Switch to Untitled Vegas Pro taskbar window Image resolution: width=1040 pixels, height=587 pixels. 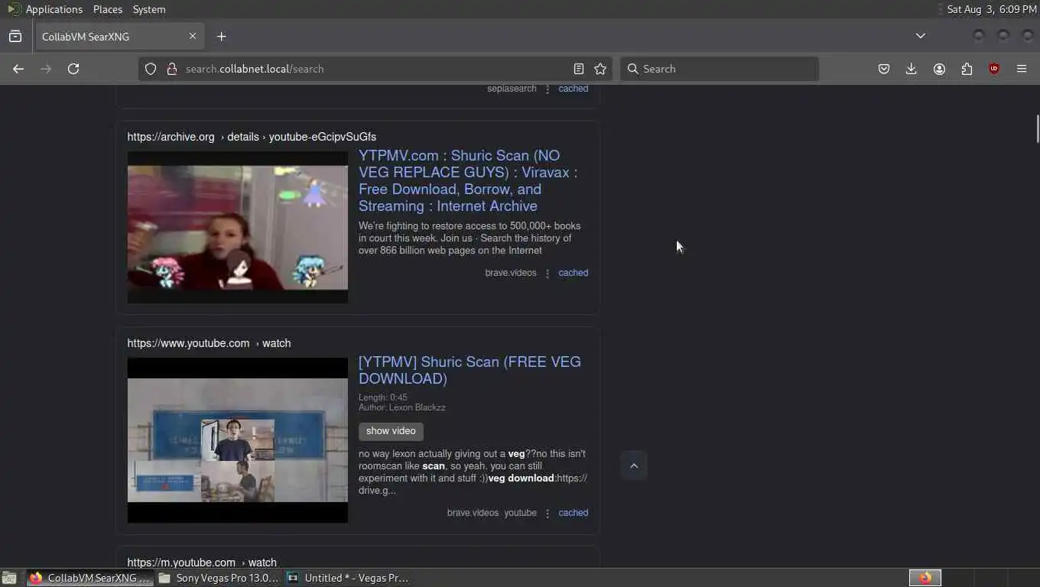click(348, 578)
